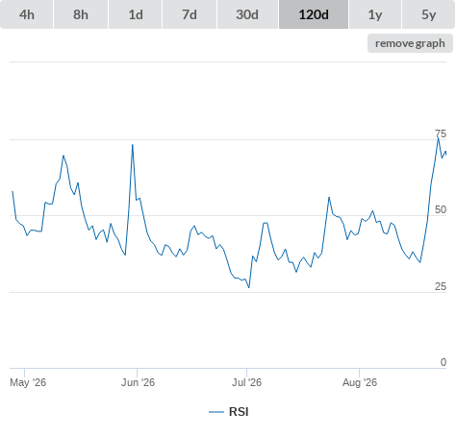Click the RSI low point near Jul '26
This screenshot has height=437, width=456.
tap(249, 287)
